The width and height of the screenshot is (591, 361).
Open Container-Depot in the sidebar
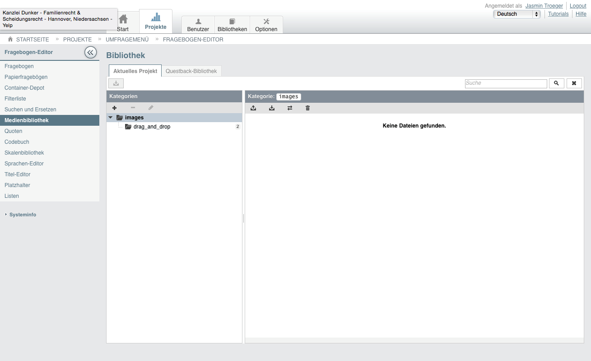[50, 88]
